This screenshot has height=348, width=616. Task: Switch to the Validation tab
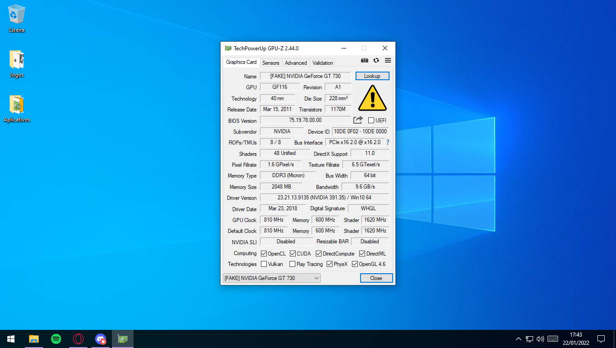[322, 63]
